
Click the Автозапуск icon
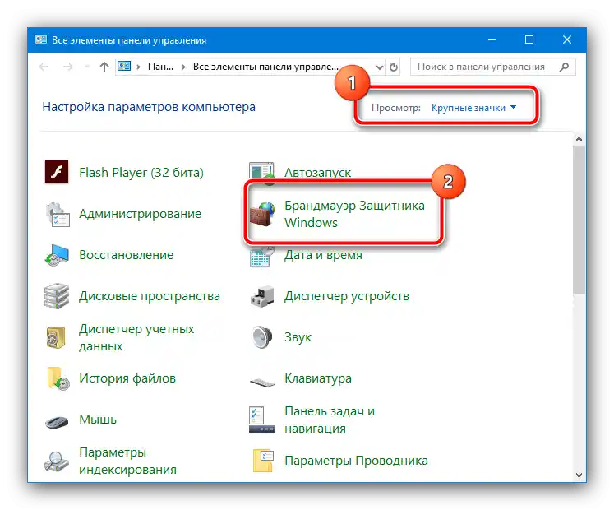(x=261, y=173)
